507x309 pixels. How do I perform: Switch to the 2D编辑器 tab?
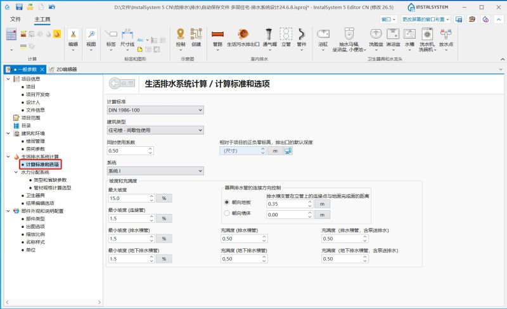tap(63, 69)
